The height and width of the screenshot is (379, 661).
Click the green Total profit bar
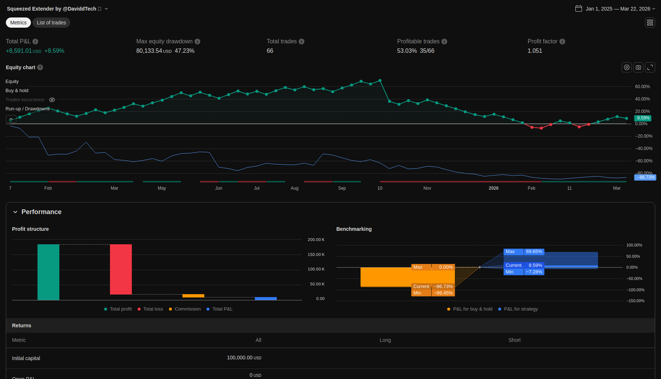[48, 272]
